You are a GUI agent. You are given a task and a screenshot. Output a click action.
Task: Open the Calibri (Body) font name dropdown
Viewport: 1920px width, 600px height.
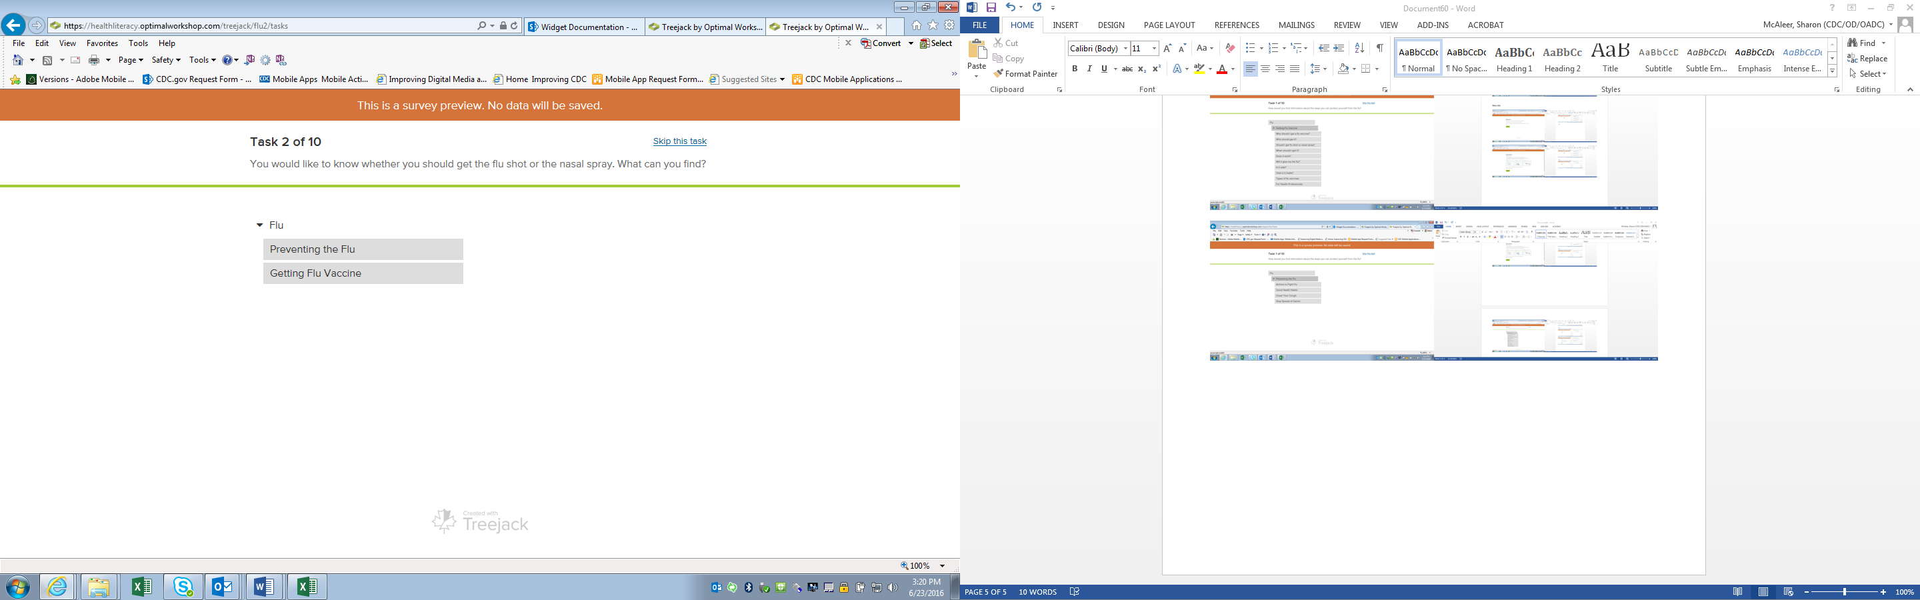point(1125,49)
